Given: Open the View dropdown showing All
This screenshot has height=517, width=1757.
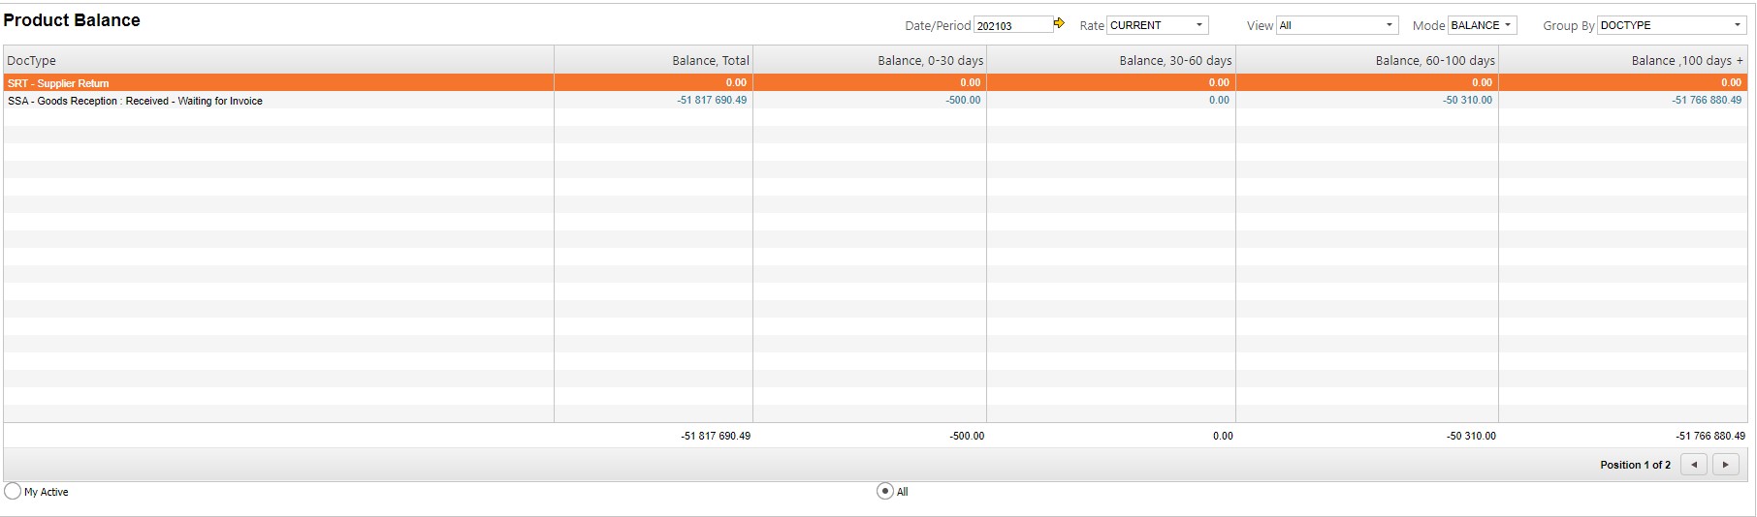Looking at the screenshot, I should 1337,25.
